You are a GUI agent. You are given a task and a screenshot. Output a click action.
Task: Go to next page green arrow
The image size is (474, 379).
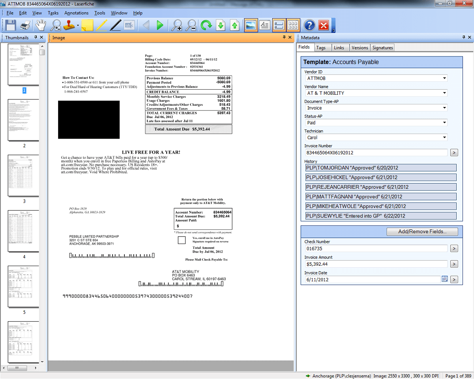pos(160,25)
